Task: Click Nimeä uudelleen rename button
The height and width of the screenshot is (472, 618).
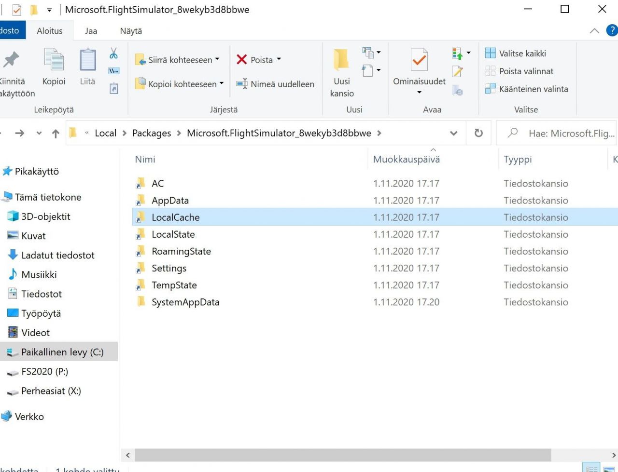Action: [x=275, y=84]
